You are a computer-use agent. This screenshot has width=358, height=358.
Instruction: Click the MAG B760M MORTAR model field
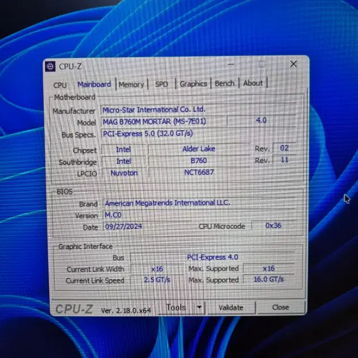[163, 121]
